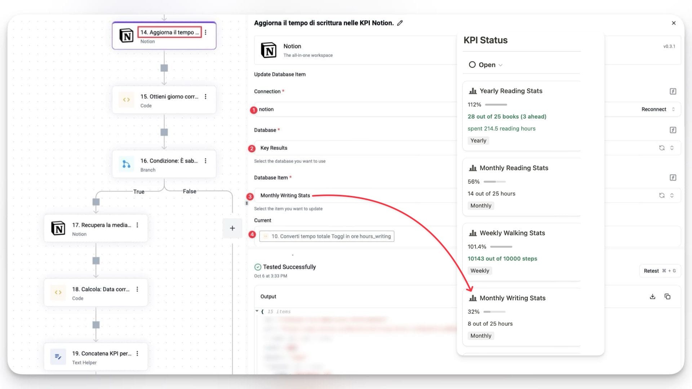
Task: Click the chart icon of Weekly Walking Stats
Action: 473,233
